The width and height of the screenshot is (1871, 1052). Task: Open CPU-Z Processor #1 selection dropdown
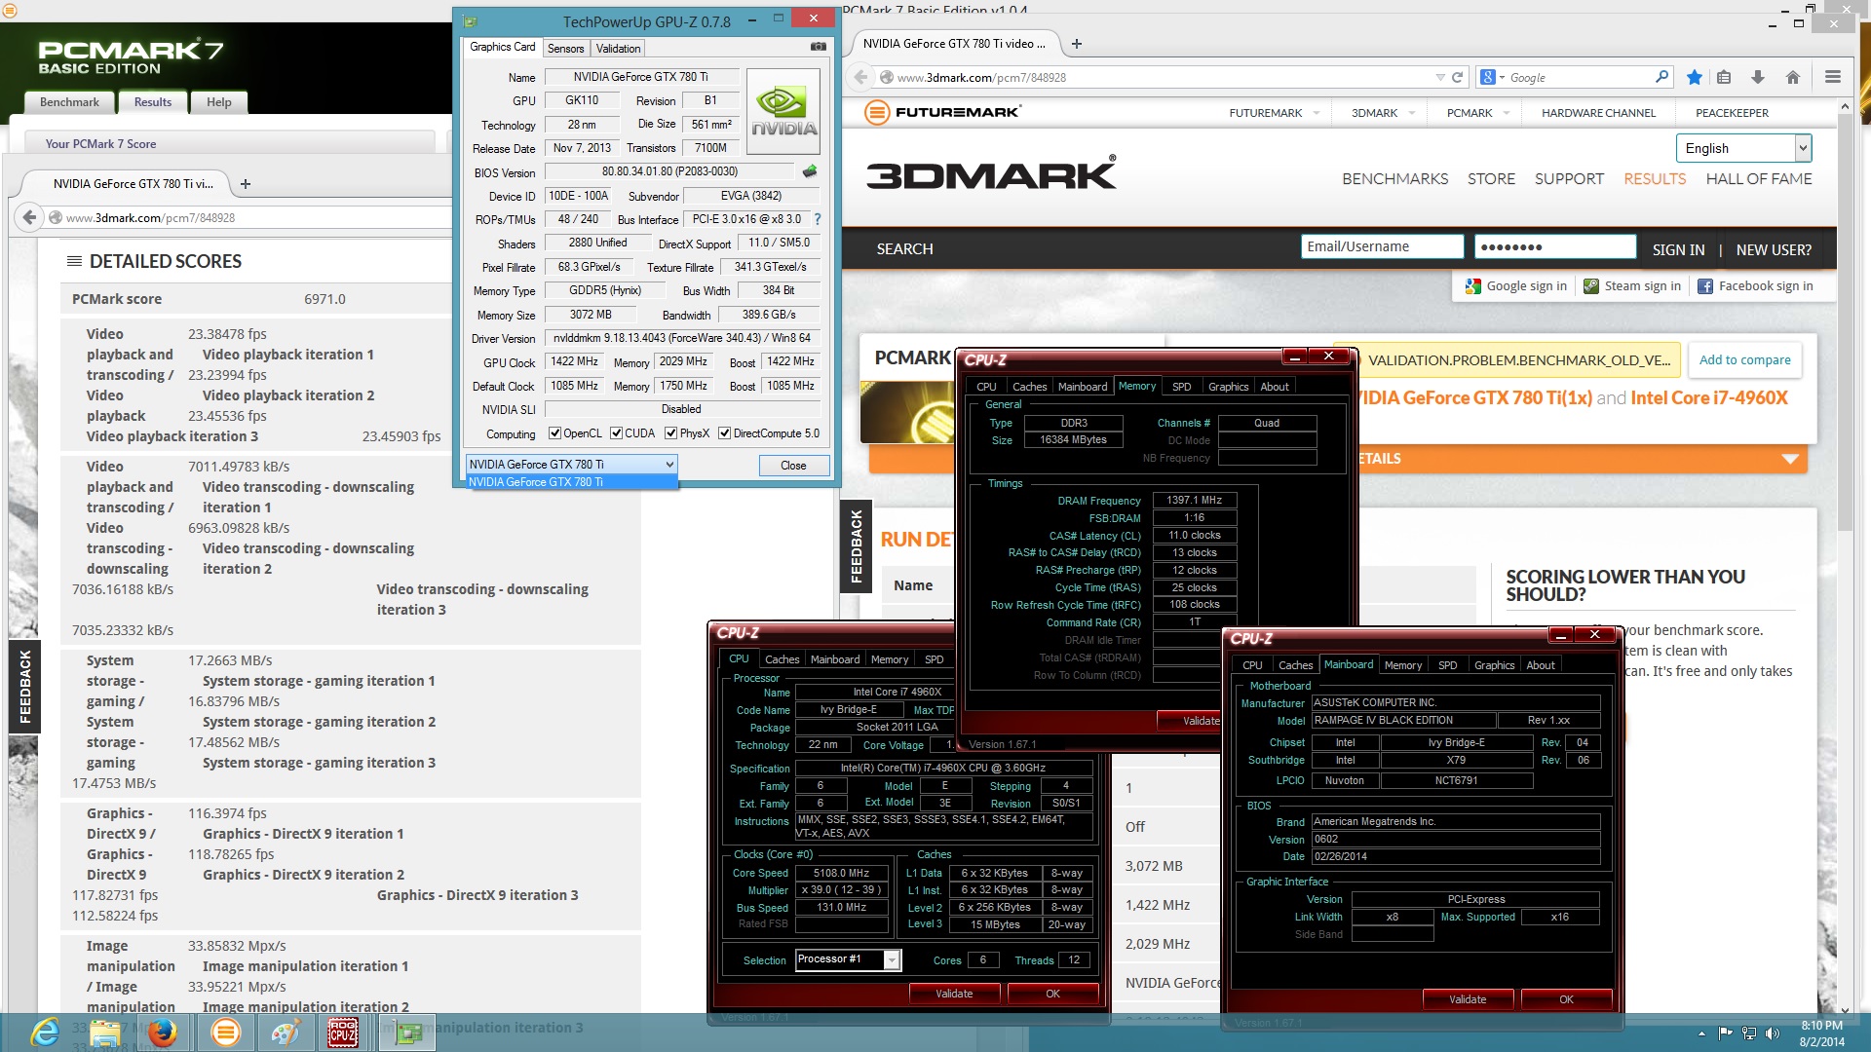tap(848, 959)
